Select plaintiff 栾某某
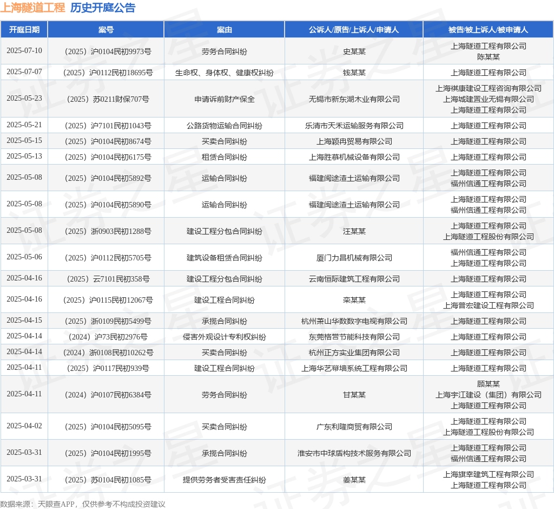 pos(354,301)
